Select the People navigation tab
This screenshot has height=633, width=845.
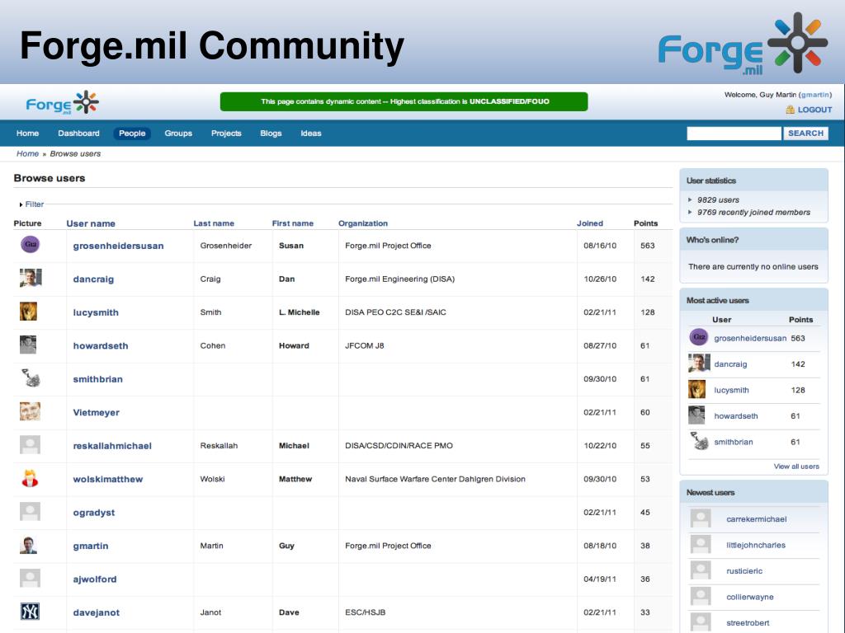(132, 134)
